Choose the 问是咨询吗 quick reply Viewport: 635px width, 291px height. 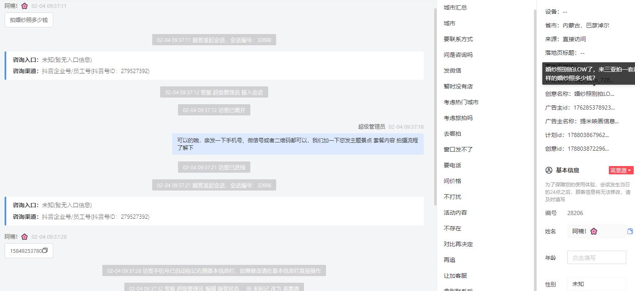[x=458, y=55]
